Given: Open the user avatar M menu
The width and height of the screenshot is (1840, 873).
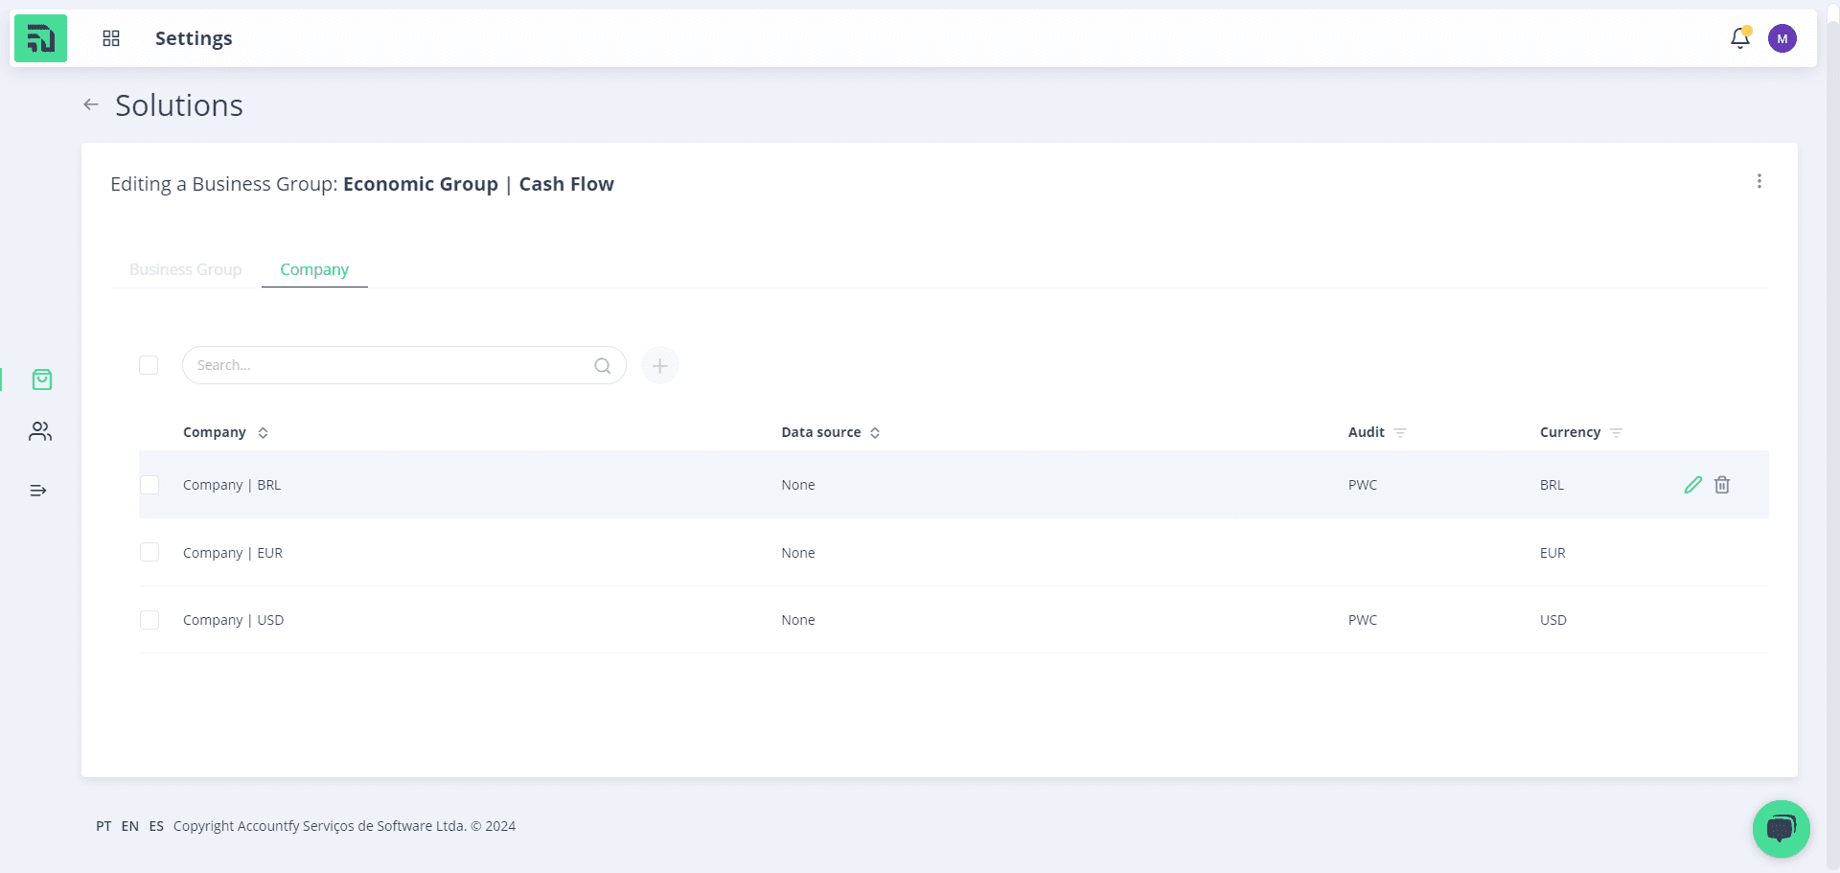Looking at the screenshot, I should tap(1782, 38).
